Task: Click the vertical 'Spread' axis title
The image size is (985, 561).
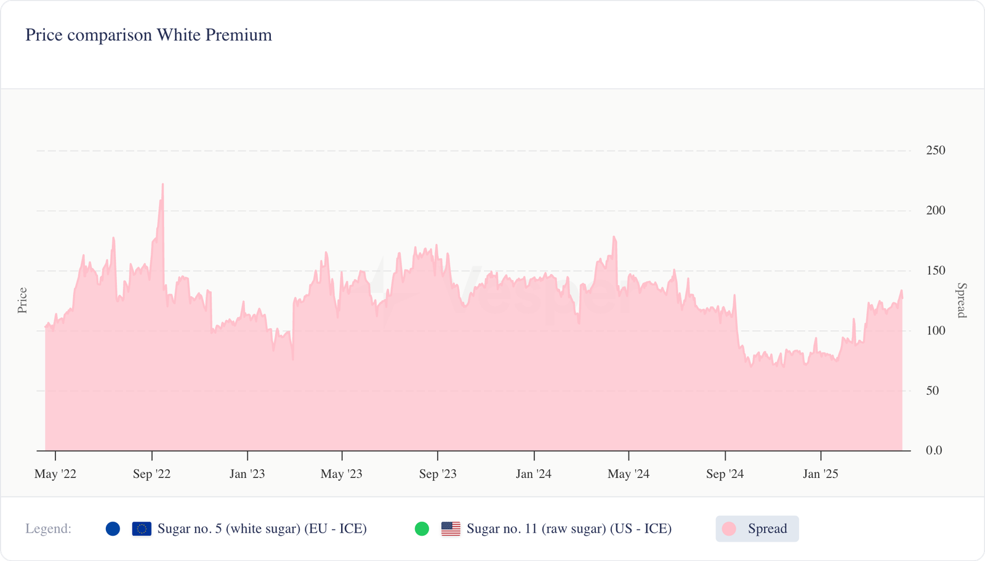Action: [961, 301]
